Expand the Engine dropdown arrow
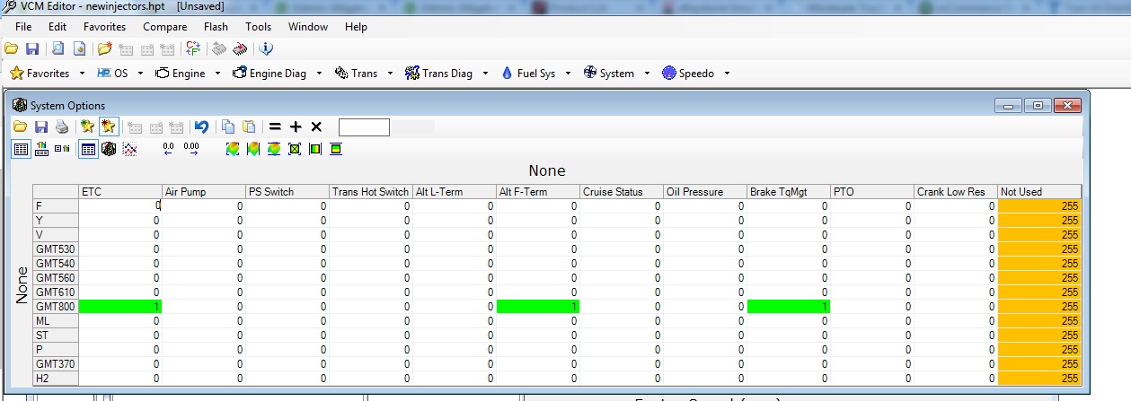 coord(216,74)
